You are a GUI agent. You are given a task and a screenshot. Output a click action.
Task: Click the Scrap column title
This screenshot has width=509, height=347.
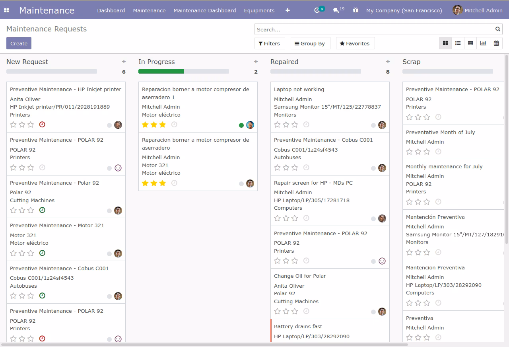[x=411, y=62]
